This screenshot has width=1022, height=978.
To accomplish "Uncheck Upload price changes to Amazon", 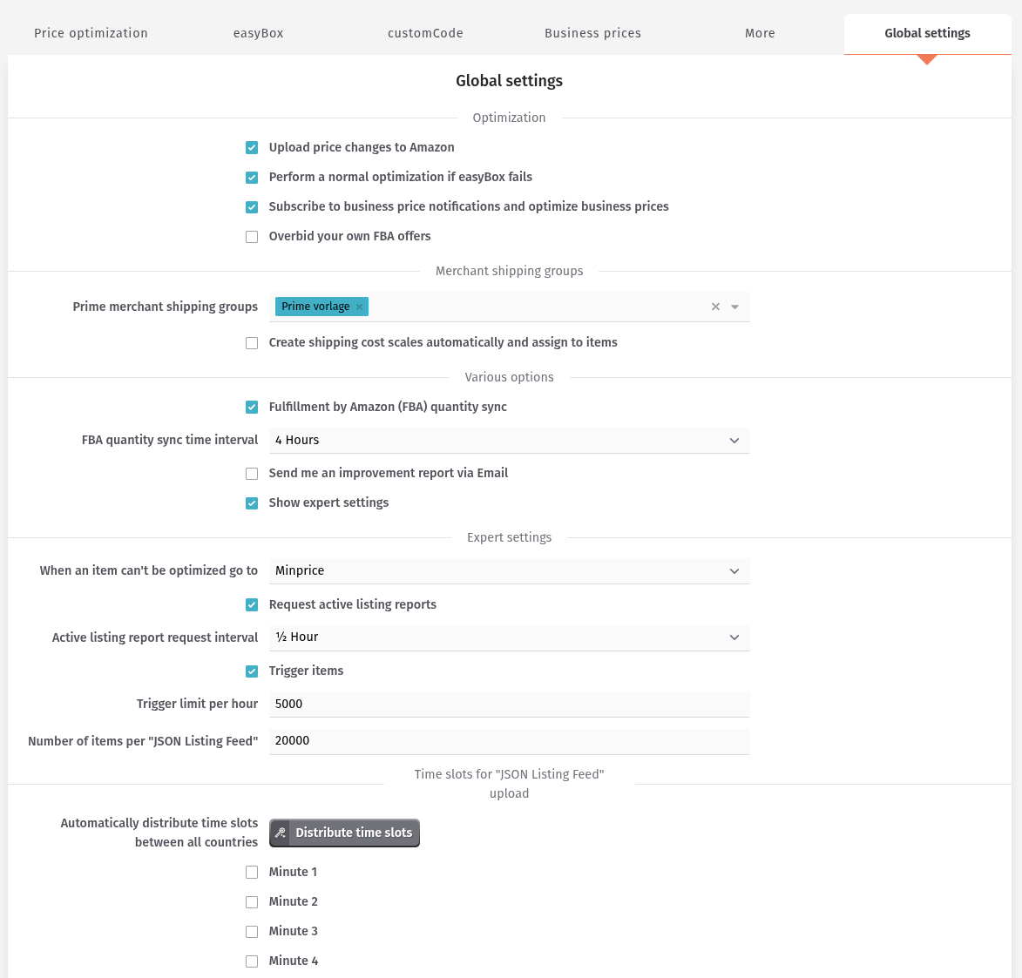I will (252, 148).
